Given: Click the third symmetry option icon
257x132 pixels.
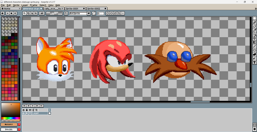Looking at the screenshot, I should (115, 13).
